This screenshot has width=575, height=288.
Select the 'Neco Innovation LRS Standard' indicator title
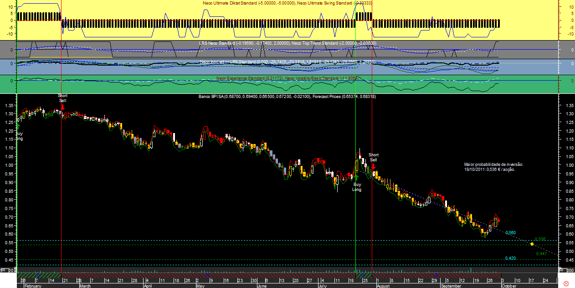click(x=228, y=62)
